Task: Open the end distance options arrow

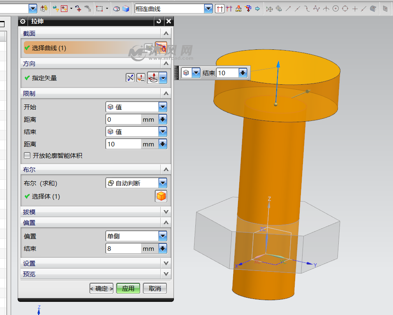Action: coord(163,144)
